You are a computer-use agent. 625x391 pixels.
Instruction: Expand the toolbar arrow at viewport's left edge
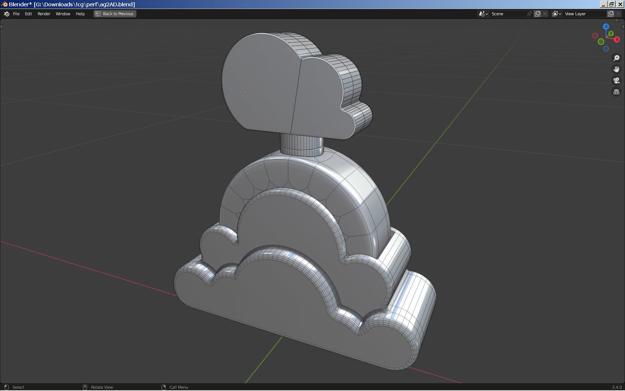pos(1,26)
